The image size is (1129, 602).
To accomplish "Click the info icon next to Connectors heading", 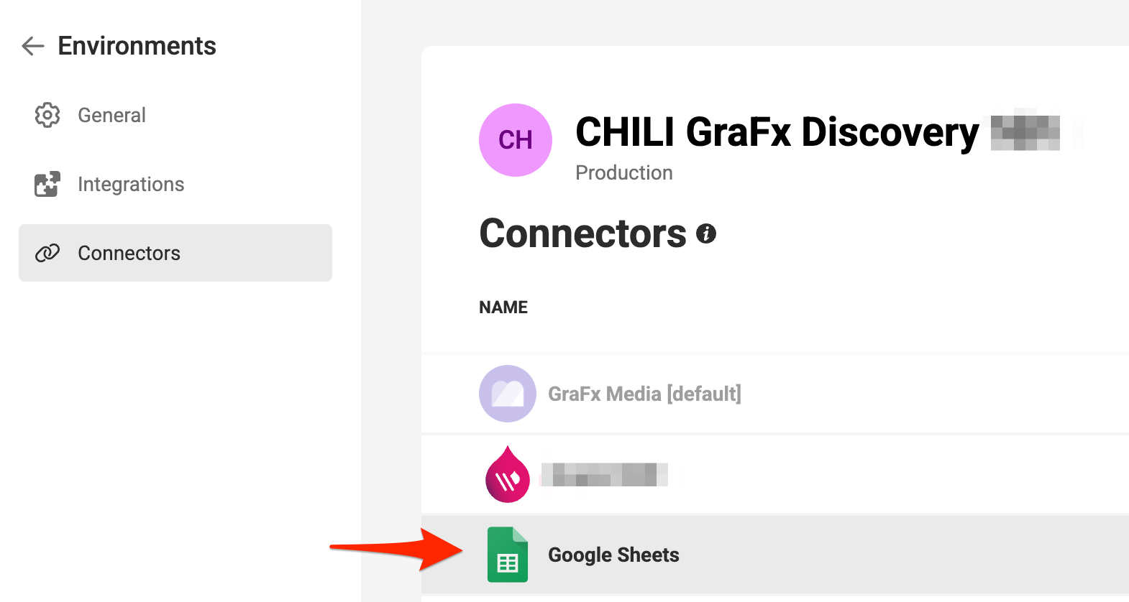I will pyautogui.click(x=706, y=233).
